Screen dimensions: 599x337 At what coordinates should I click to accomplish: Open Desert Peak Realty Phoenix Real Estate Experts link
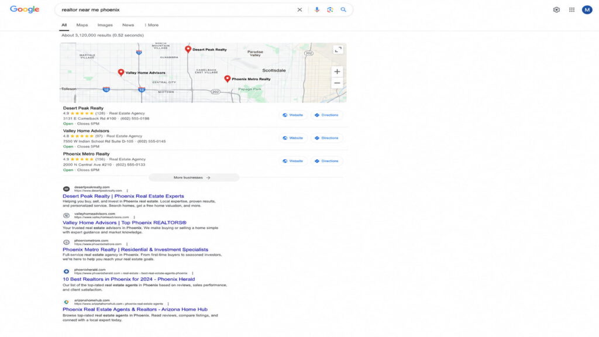point(123,196)
